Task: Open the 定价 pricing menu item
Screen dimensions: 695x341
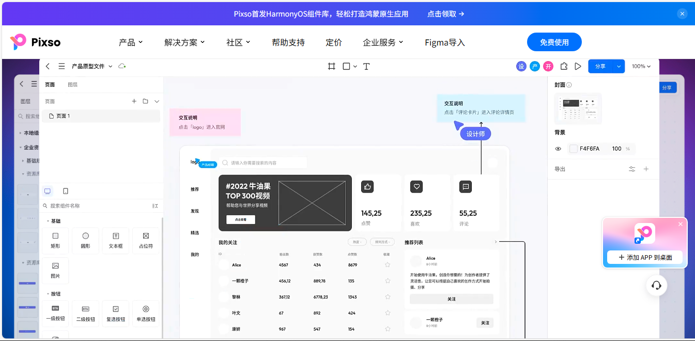Action: pos(334,42)
